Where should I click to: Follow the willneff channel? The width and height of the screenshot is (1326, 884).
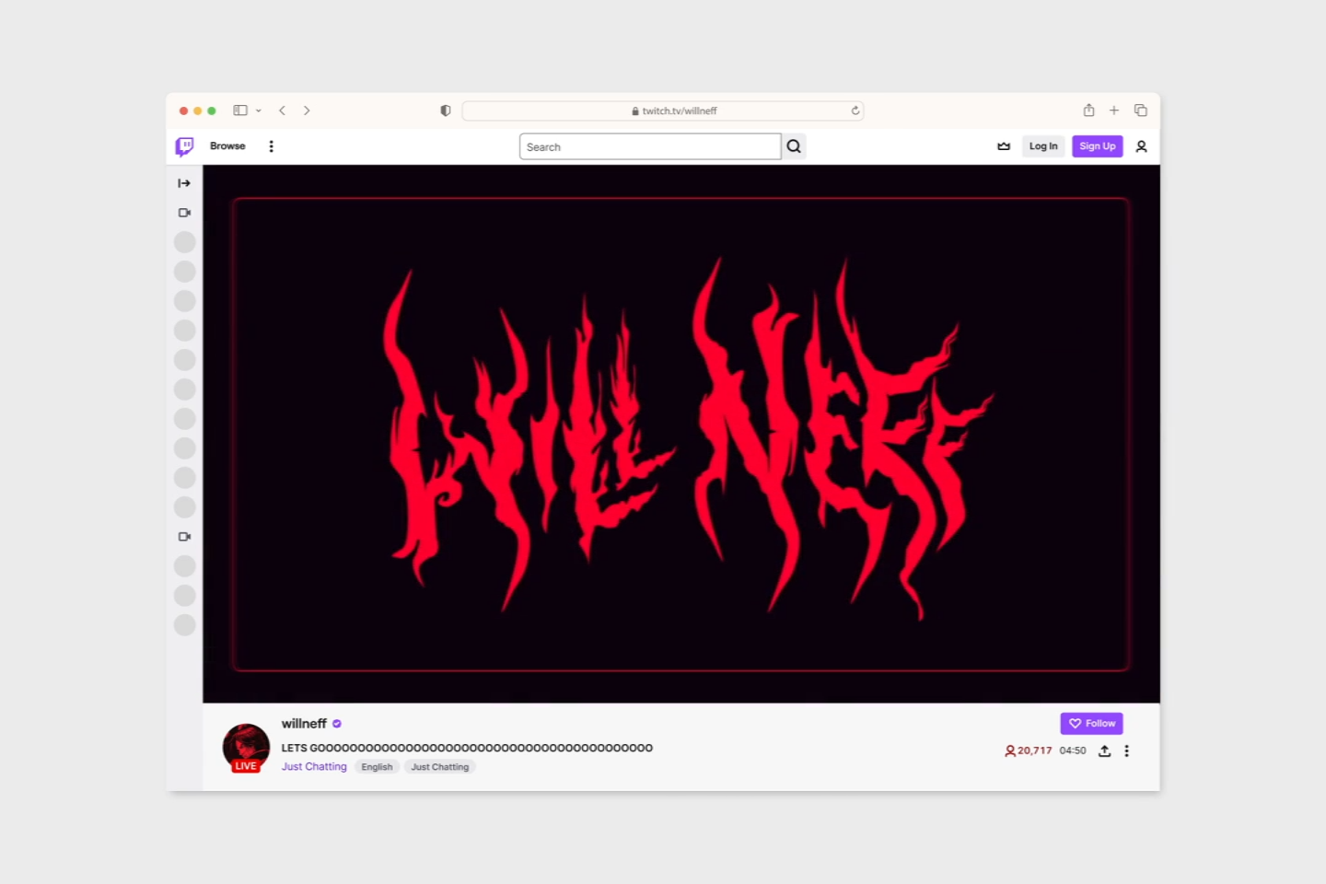[x=1091, y=724]
